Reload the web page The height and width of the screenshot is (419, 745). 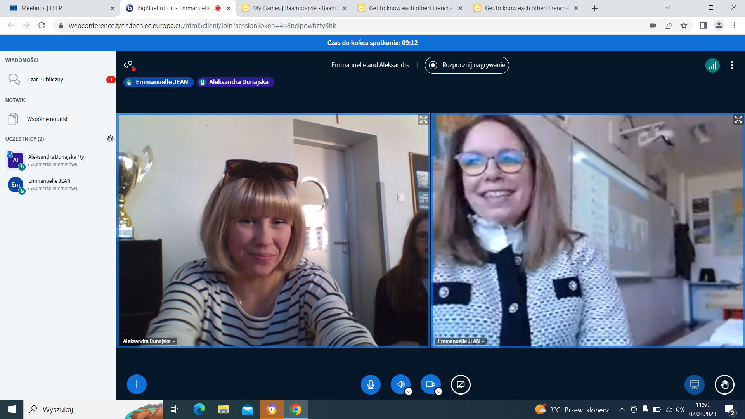coord(42,25)
